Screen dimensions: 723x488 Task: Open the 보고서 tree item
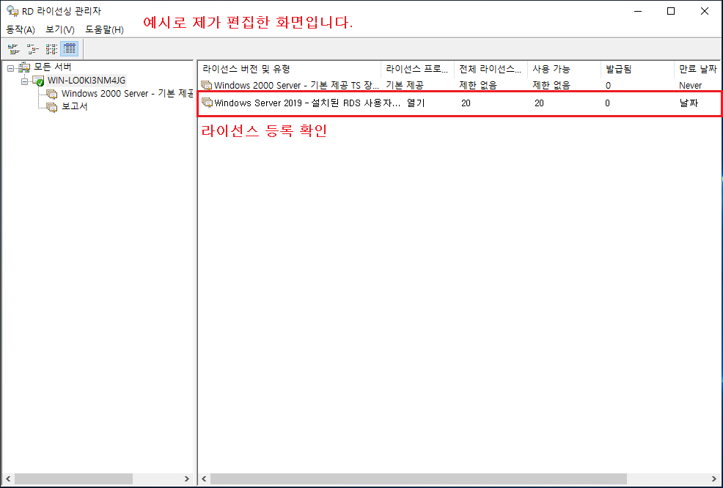coord(75,106)
